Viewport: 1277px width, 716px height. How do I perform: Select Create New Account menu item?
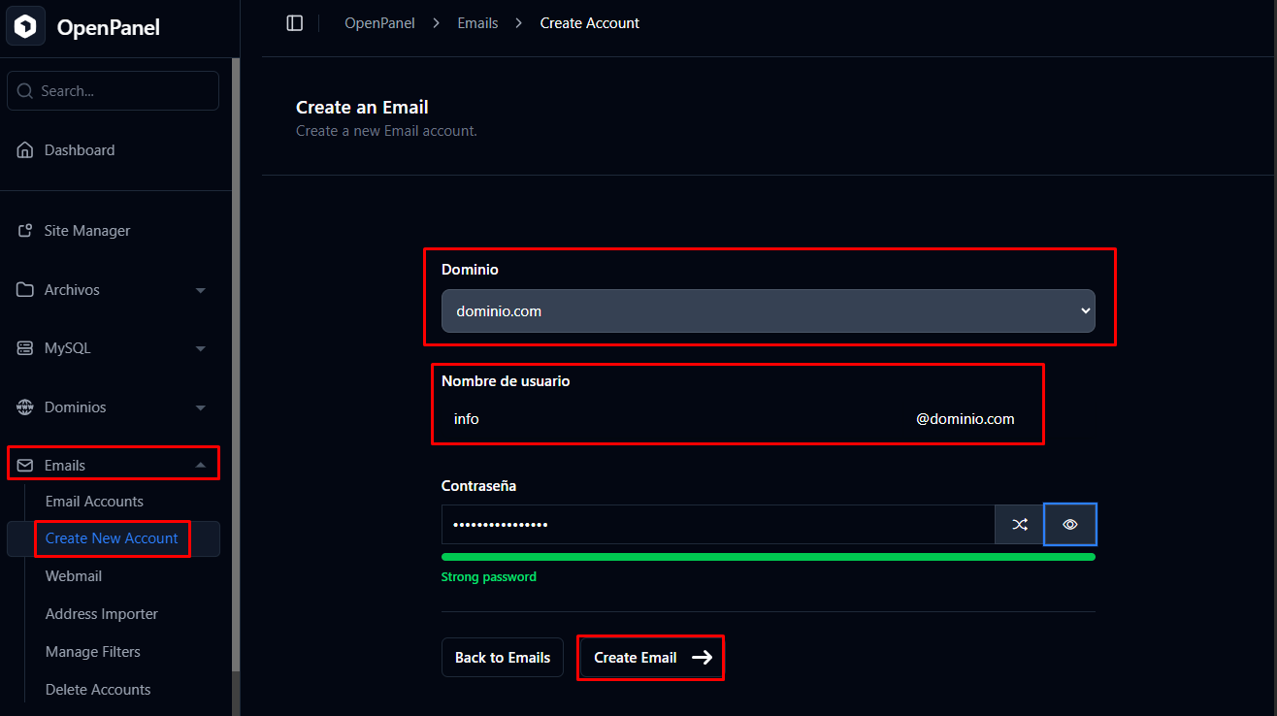112,538
